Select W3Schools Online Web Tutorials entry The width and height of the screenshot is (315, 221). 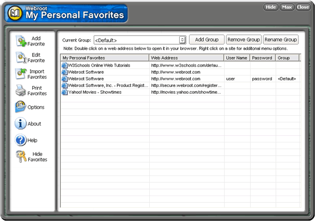pyautogui.click(x=99, y=65)
